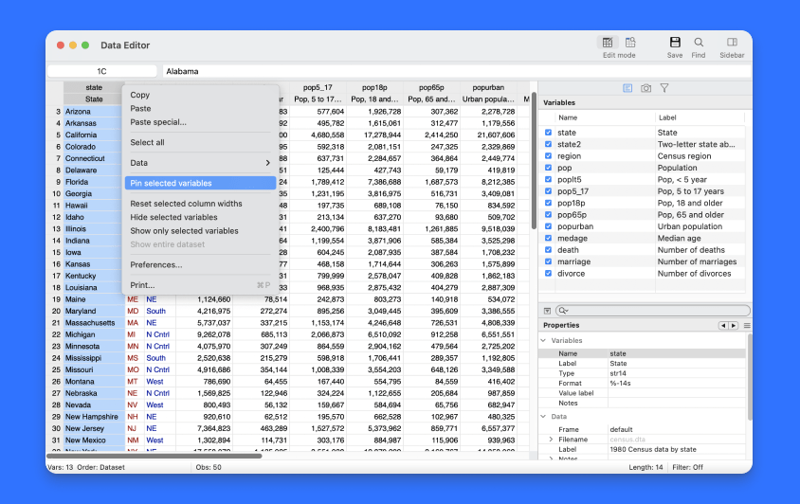Click Hide selected variables
Image resolution: width=800 pixels, height=504 pixels.
point(200,217)
